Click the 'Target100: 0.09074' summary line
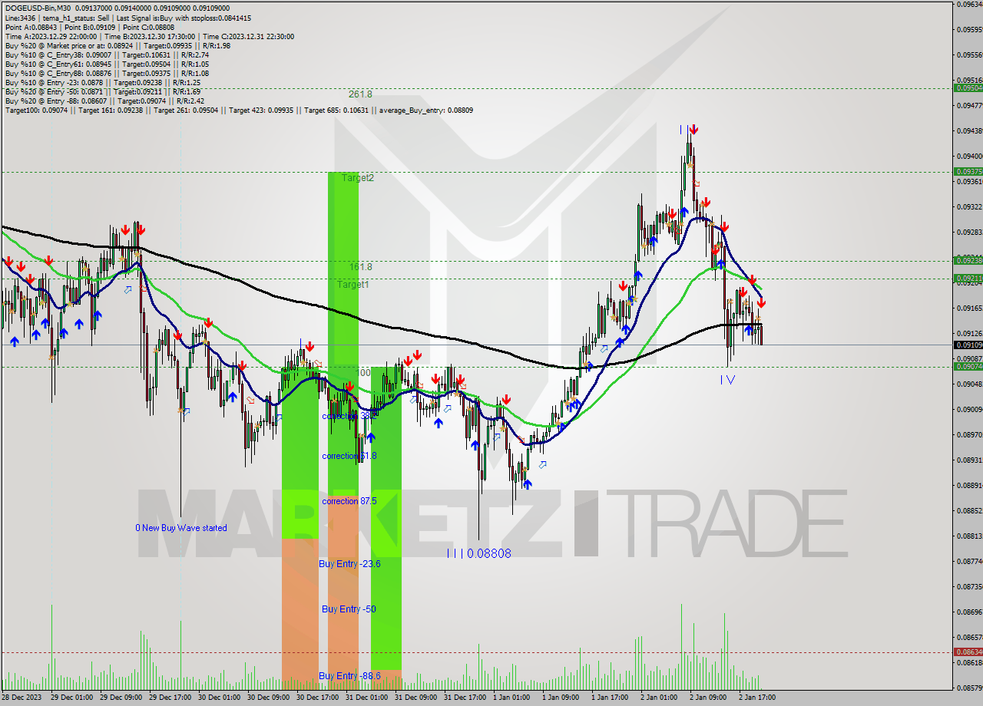 tap(239, 110)
